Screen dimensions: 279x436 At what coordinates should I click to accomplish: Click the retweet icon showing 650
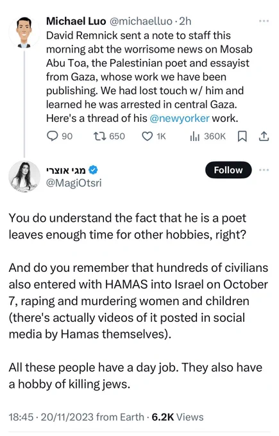click(99, 136)
